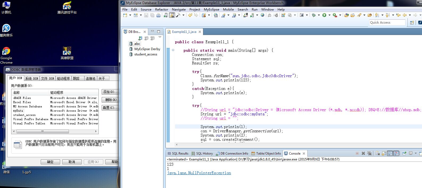Open the Refactor menu
This screenshot has height=188, width=422.
(x=162, y=9)
